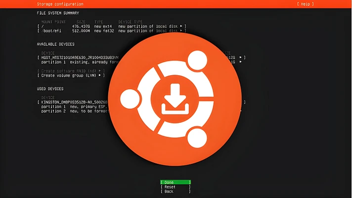This screenshot has width=352, height=198.
Task: Click the MOUNT POINT column header
Action: [x=53, y=22]
